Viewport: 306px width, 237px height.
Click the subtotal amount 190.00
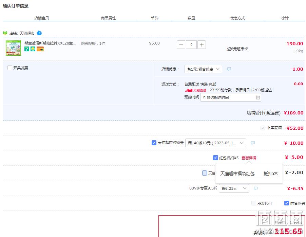295,43
